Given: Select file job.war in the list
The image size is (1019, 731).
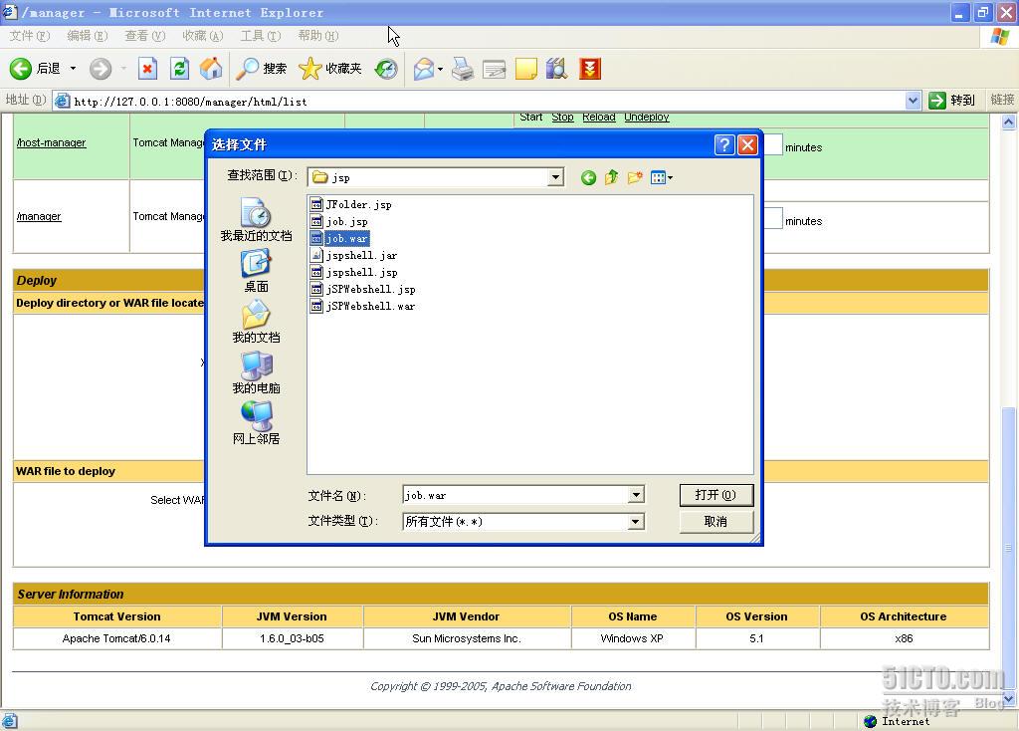Looking at the screenshot, I should pos(340,238).
